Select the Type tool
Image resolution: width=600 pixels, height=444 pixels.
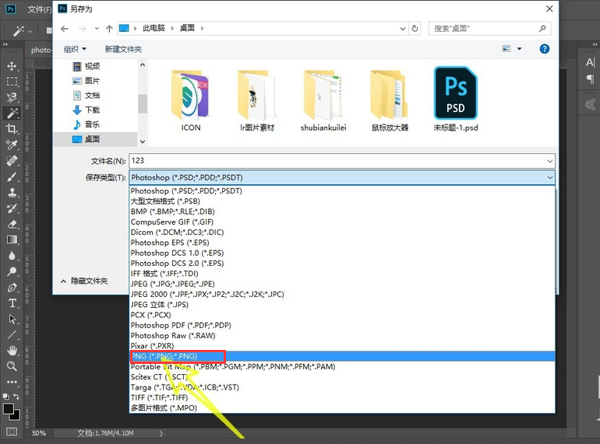click(12, 303)
